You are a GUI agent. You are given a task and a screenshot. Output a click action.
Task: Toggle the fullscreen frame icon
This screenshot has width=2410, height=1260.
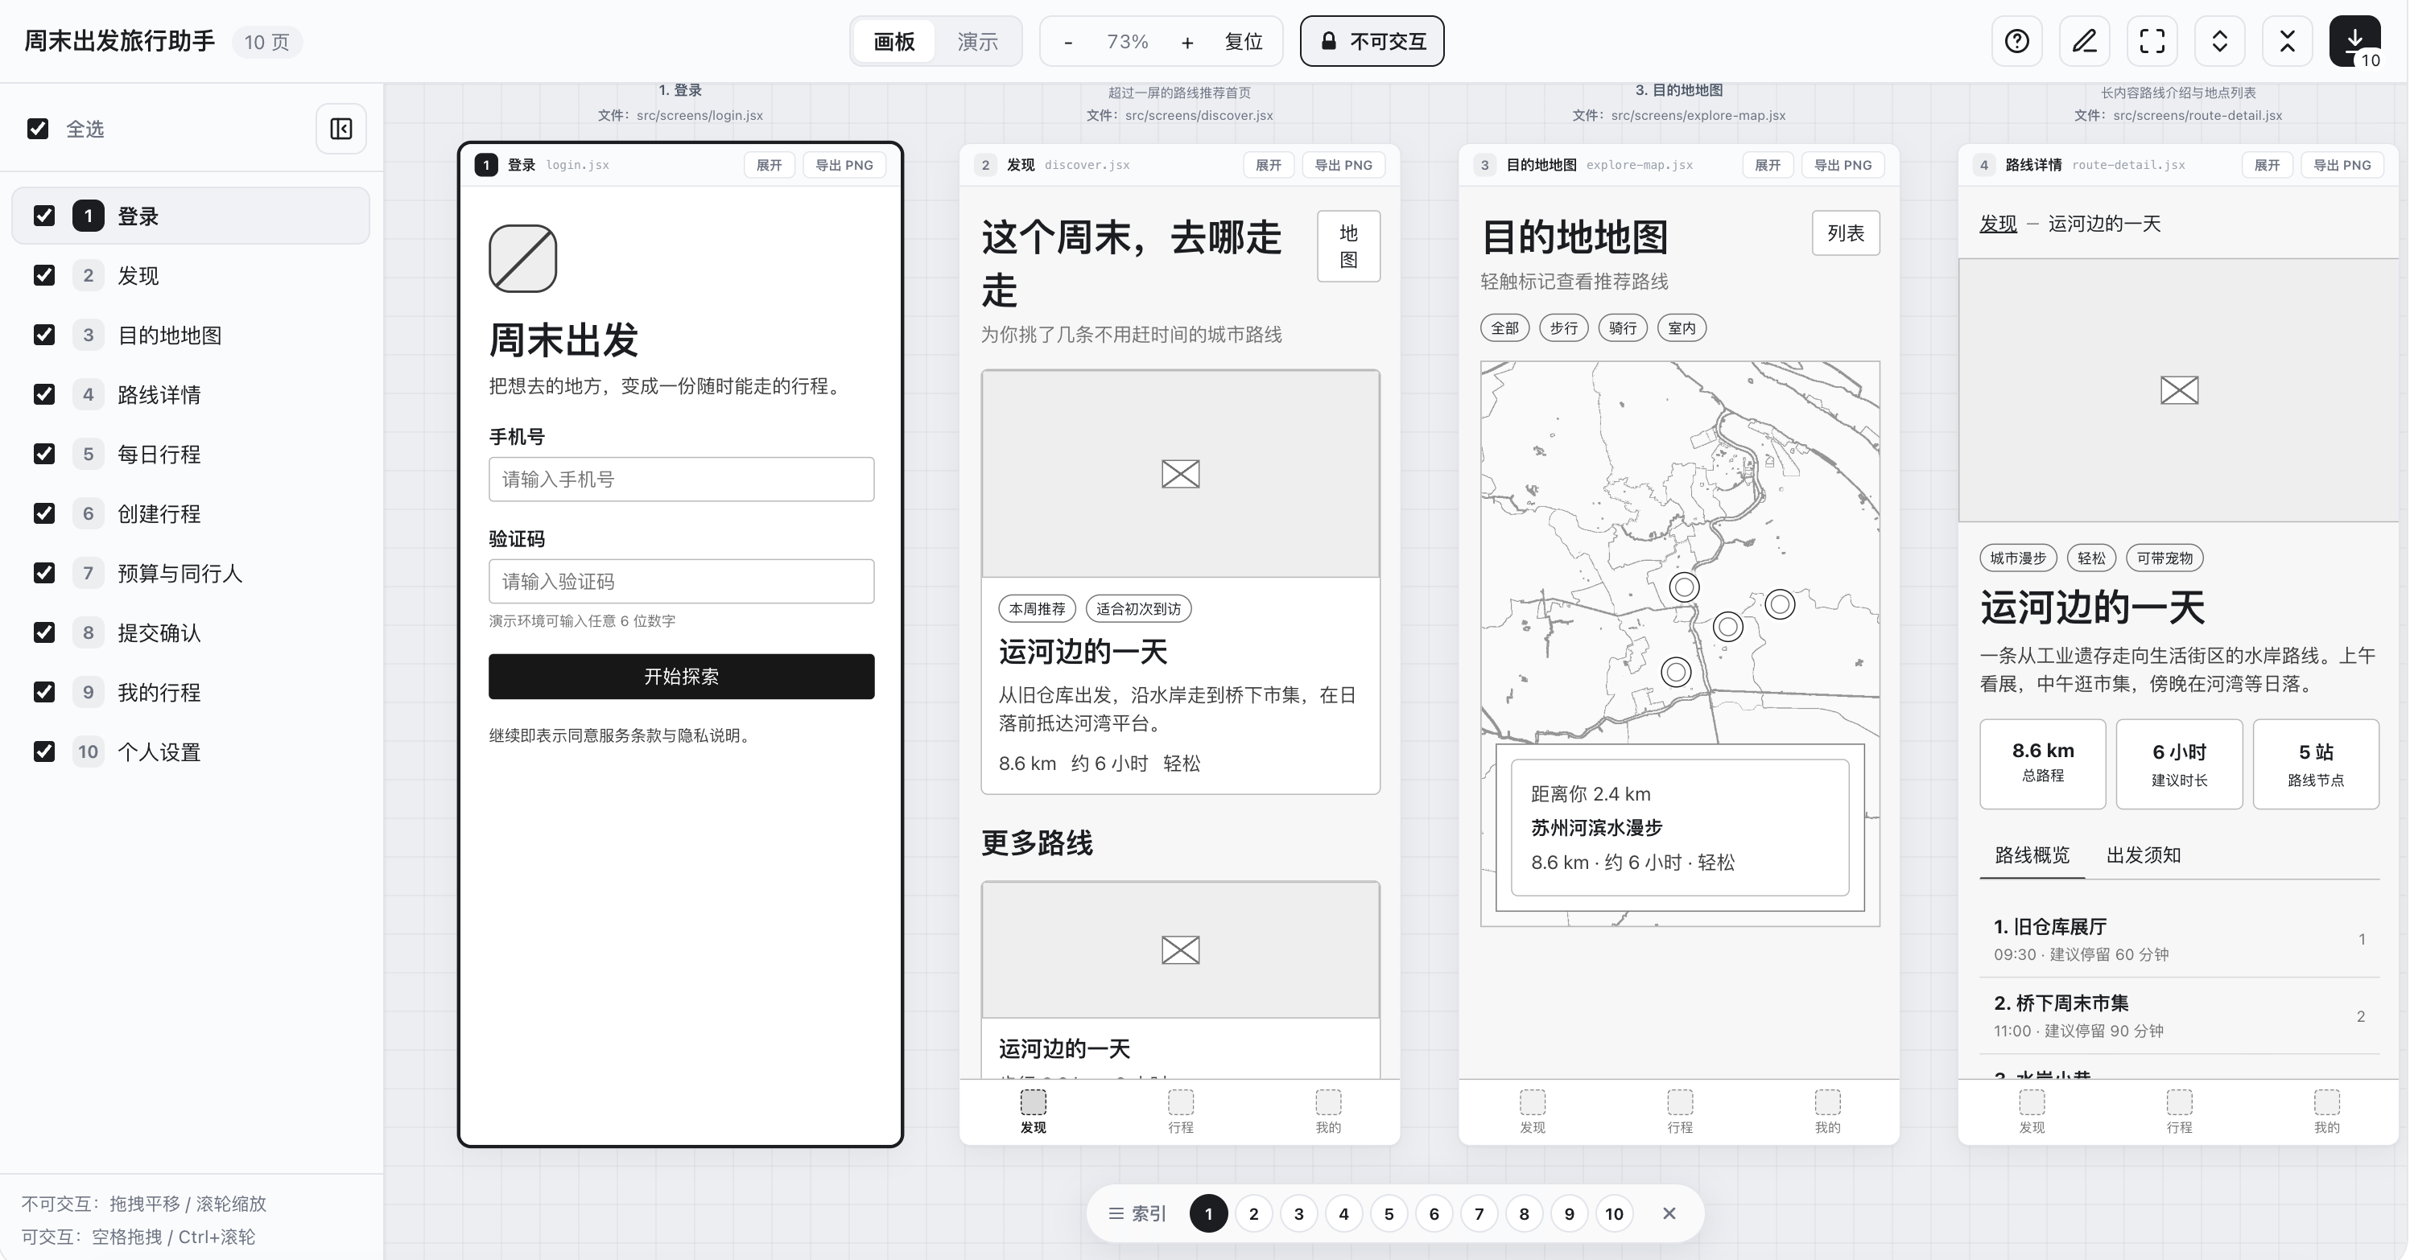click(2152, 41)
